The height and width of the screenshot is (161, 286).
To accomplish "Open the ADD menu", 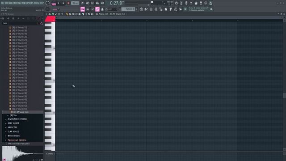I will click(11, 3).
